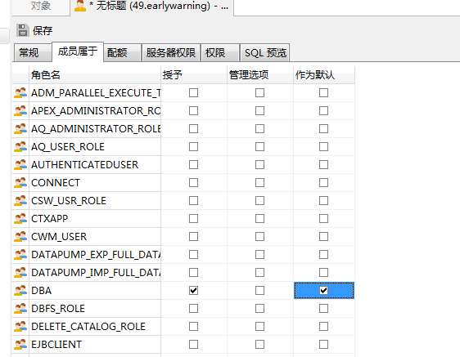Check 管理选项 for AQ_USER_ROLE

coord(259,147)
